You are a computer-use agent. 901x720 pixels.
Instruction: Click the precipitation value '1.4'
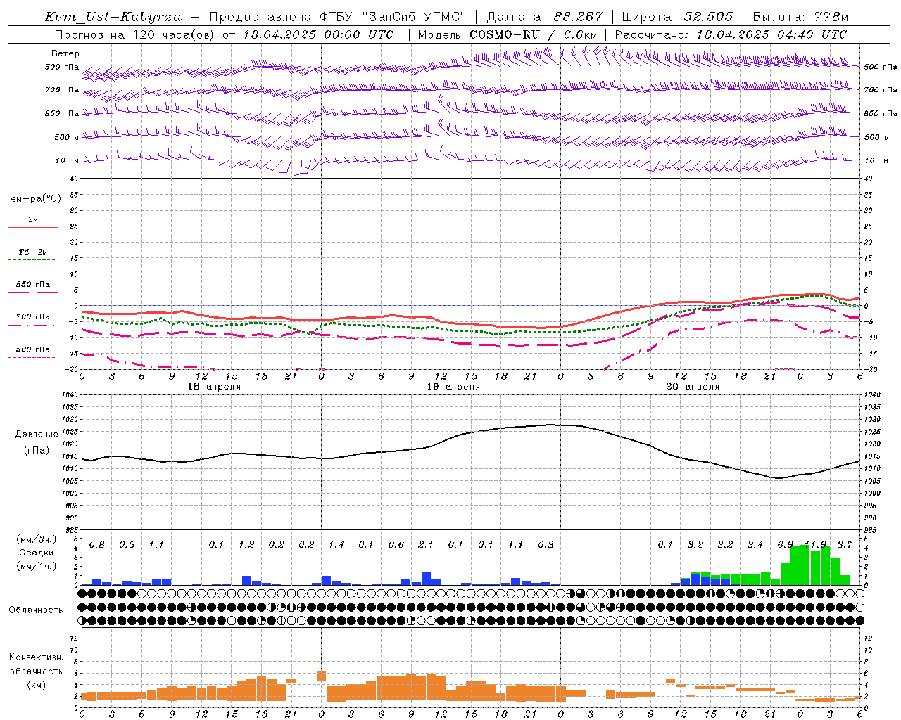pos(336,545)
